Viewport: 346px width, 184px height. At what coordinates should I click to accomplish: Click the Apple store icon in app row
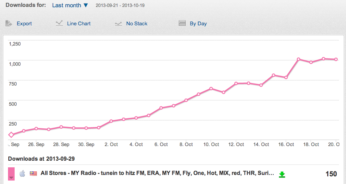pyautogui.click(x=22, y=174)
